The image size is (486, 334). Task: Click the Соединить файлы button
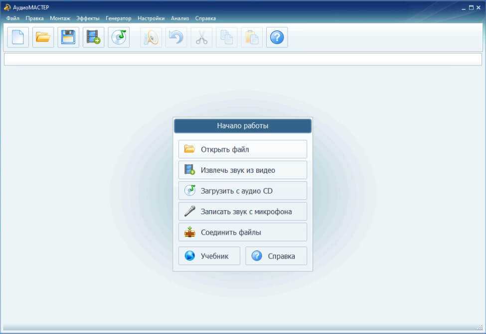coord(243,232)
